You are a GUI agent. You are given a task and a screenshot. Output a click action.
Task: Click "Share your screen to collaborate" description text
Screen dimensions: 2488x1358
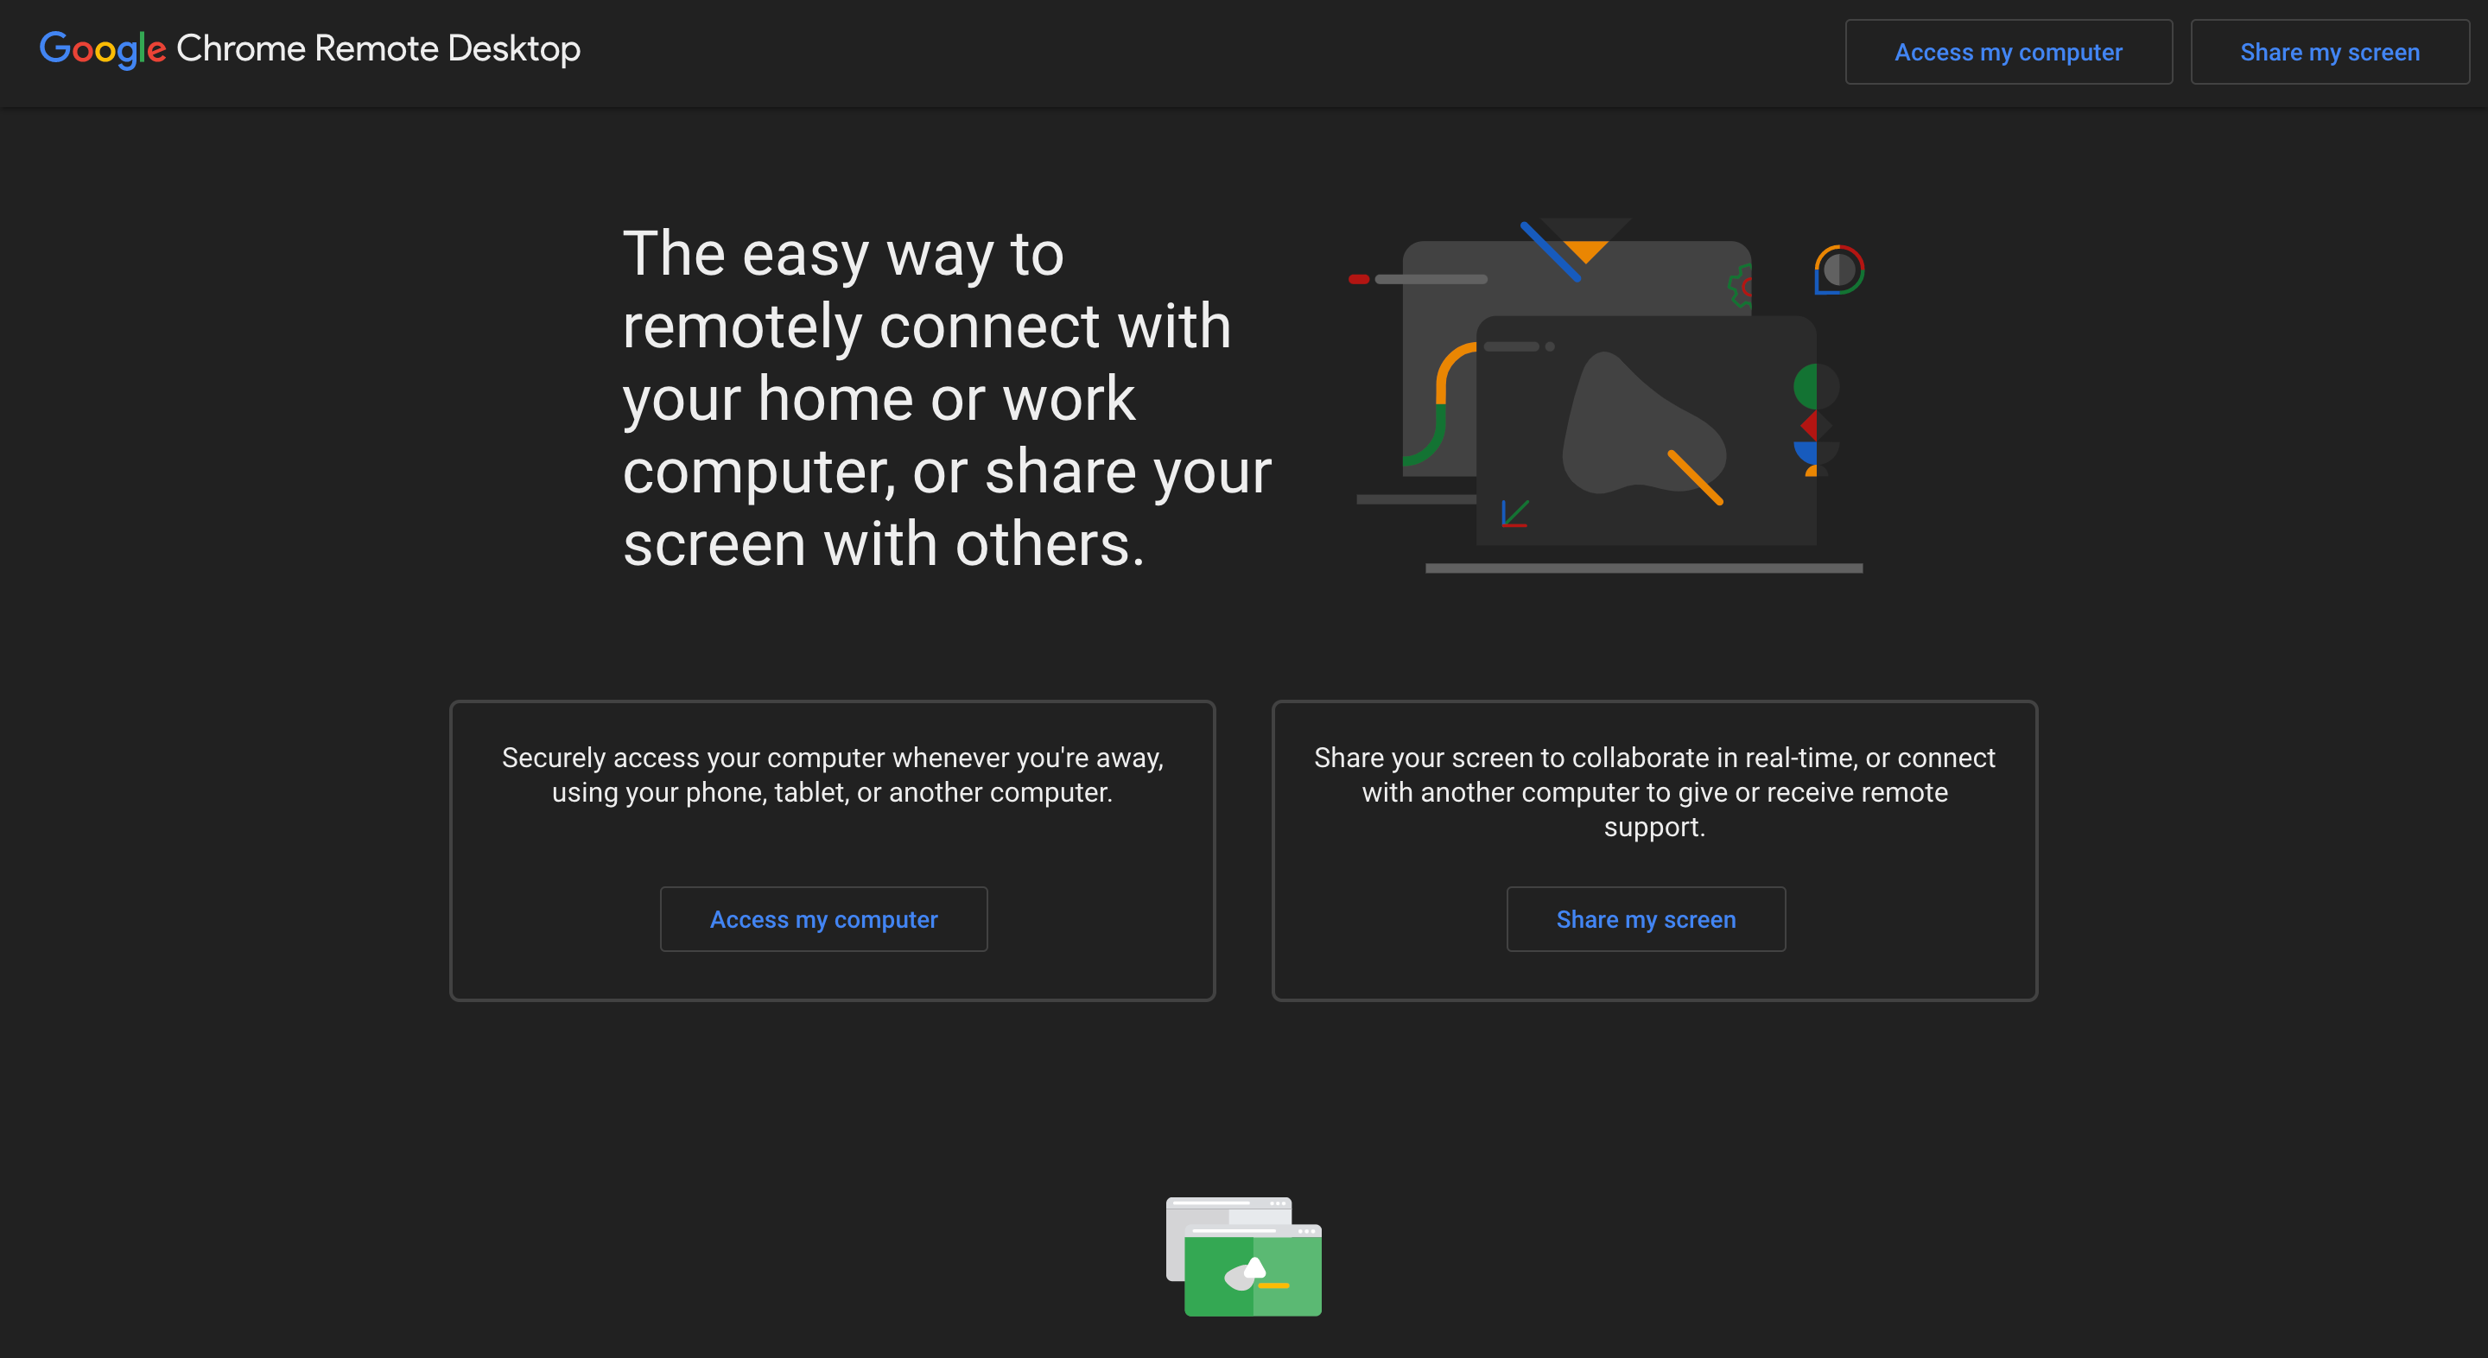click(1653, 792)
